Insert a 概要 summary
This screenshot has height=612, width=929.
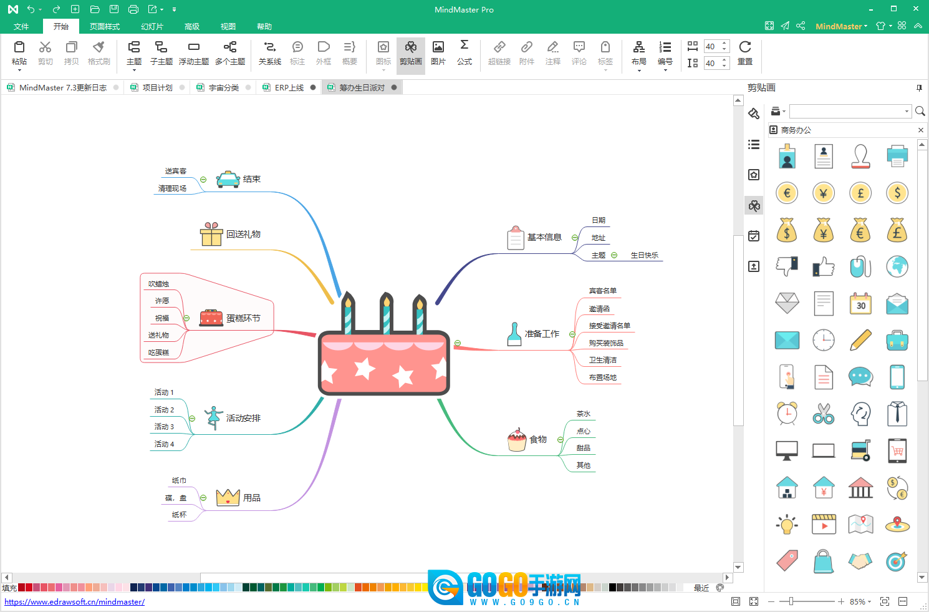coord(350,54)
